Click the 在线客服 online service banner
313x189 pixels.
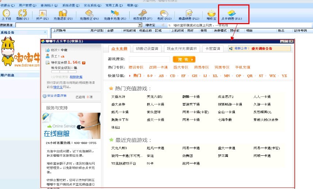coord(71,126)
